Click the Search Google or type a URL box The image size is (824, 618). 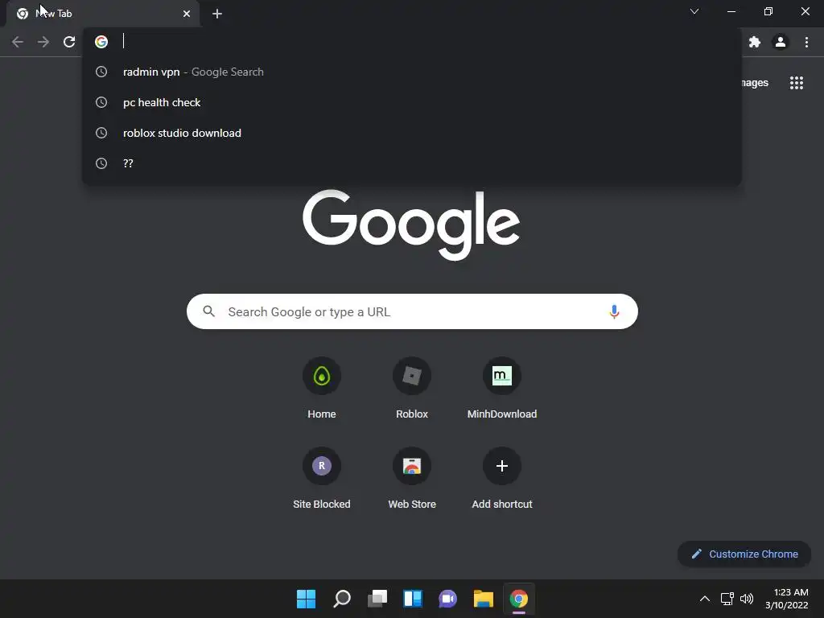click(412, 311)
